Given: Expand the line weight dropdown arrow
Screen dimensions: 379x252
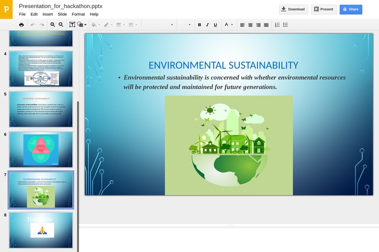Looking at the screenshot, I should tap(124, 24).
